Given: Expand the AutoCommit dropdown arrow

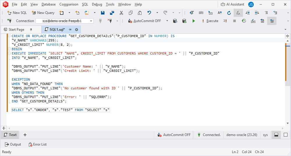Looking at the screenshot, I should (167, 21).
